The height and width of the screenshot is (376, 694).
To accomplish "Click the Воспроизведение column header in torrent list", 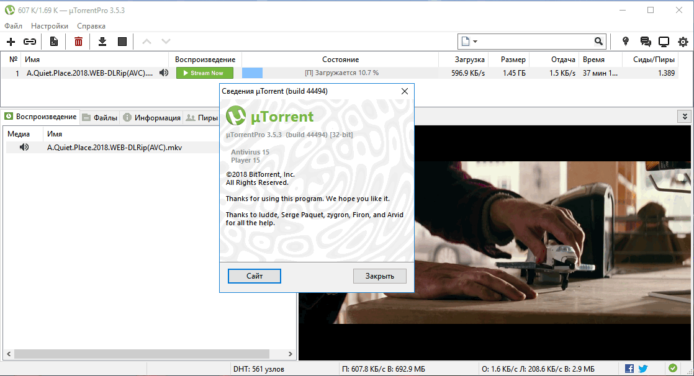I will [205, 60].
